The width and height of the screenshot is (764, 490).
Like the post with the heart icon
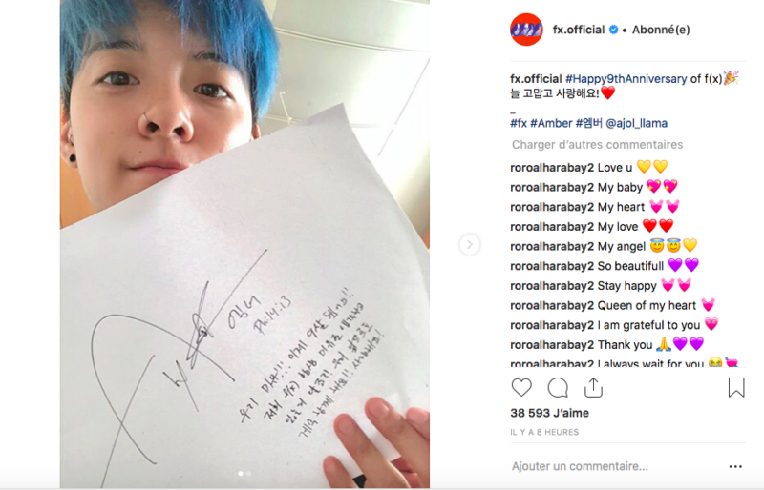(521, 388)
